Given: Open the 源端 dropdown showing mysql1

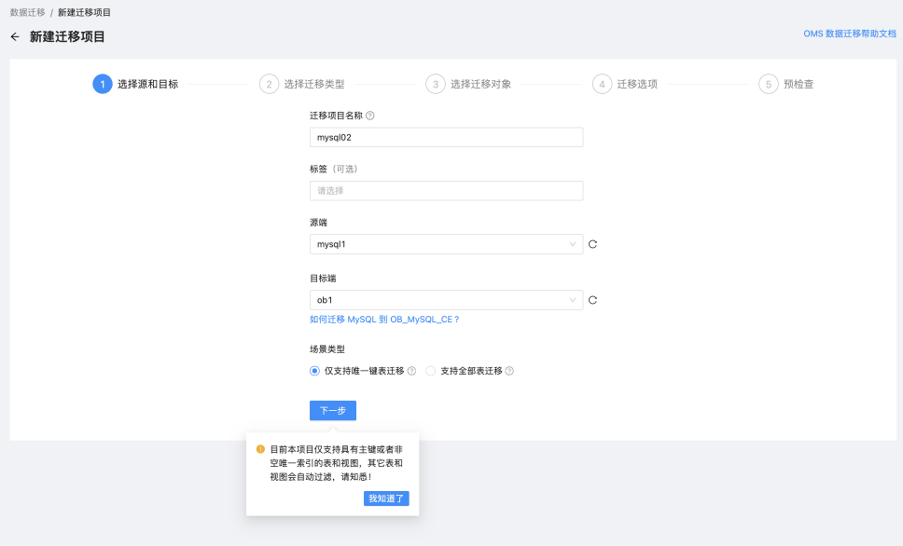Looking at the screenshot, I should click(x=446, y=244).
